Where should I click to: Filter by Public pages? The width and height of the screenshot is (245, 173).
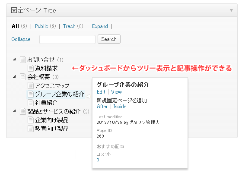coord(41,26)
